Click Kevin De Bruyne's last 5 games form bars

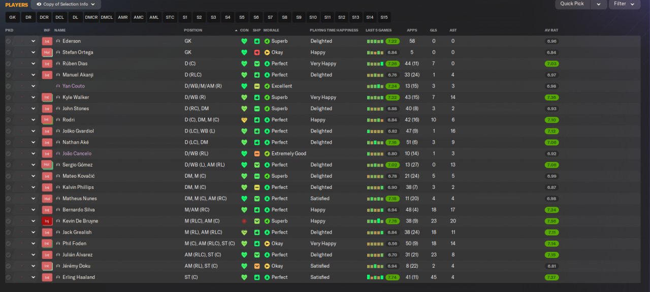click(x=375, y=221)
